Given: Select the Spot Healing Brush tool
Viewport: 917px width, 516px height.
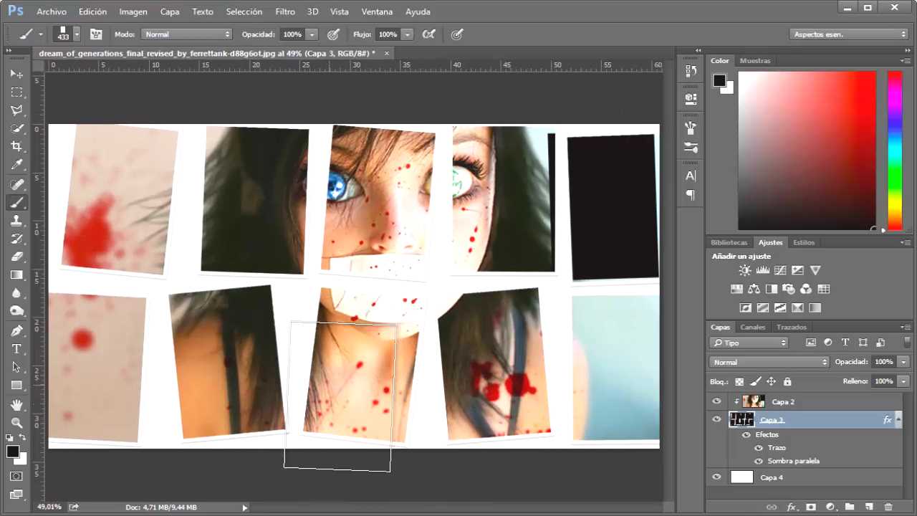Looking at the screenshot, I should [x=16, y=185].
